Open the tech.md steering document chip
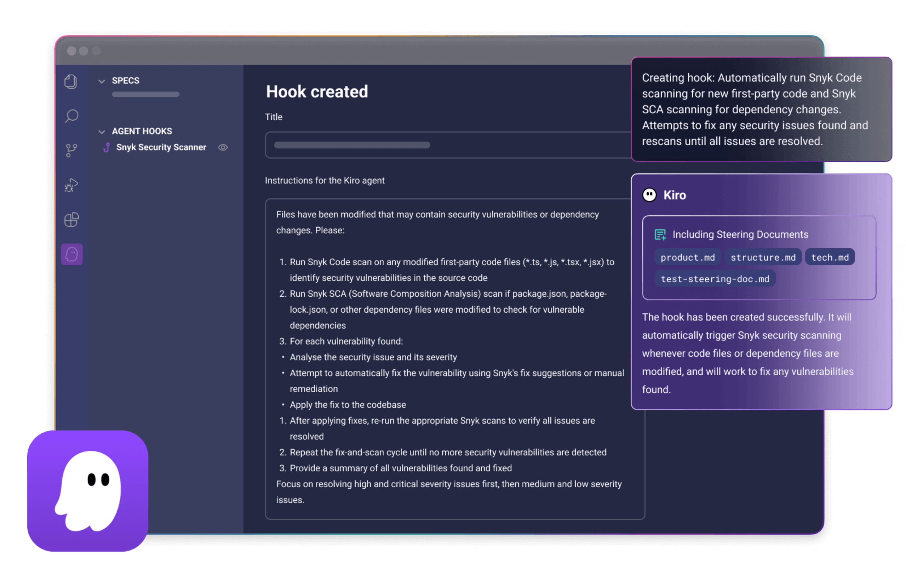 (x=830, y=257)
